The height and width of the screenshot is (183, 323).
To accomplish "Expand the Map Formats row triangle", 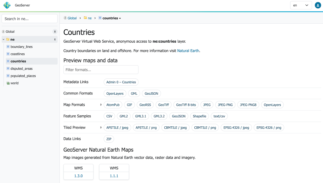I will tap(101, 105).
